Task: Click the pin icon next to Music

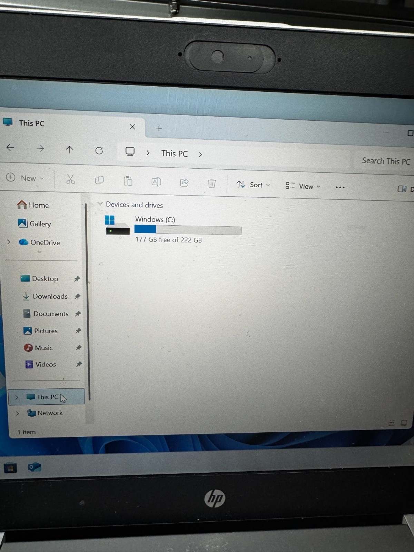Action: tap(79, 347)
